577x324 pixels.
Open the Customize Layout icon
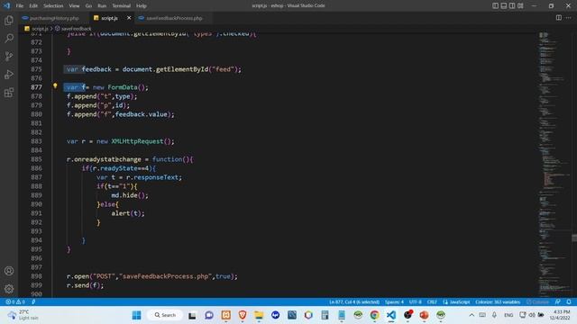tap(520, 5)
